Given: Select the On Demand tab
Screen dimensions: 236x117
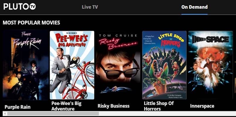Looking at the screenshot, I should [194, 7].
